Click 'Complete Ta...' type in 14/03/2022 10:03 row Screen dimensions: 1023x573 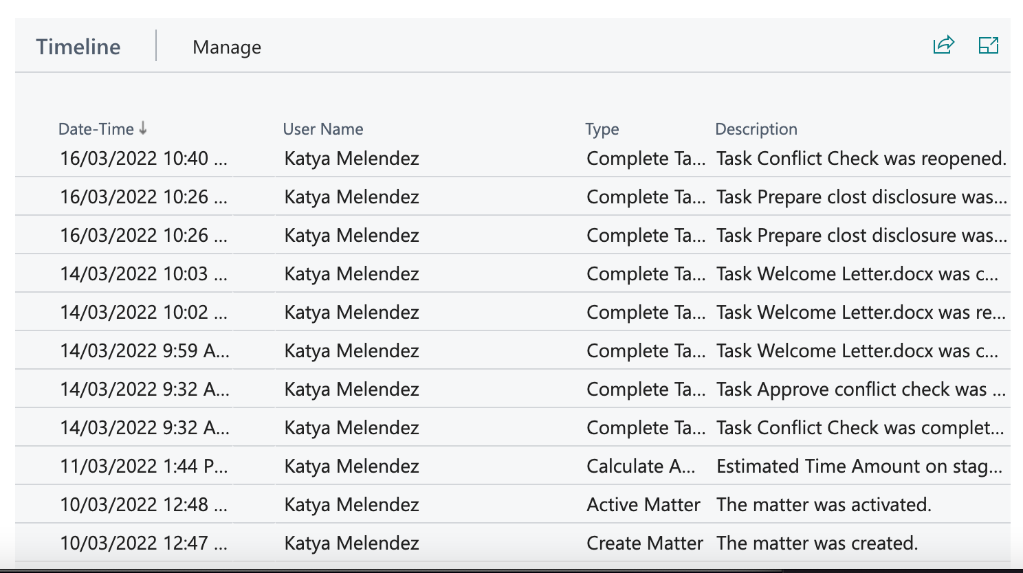(x=646, y=273)
